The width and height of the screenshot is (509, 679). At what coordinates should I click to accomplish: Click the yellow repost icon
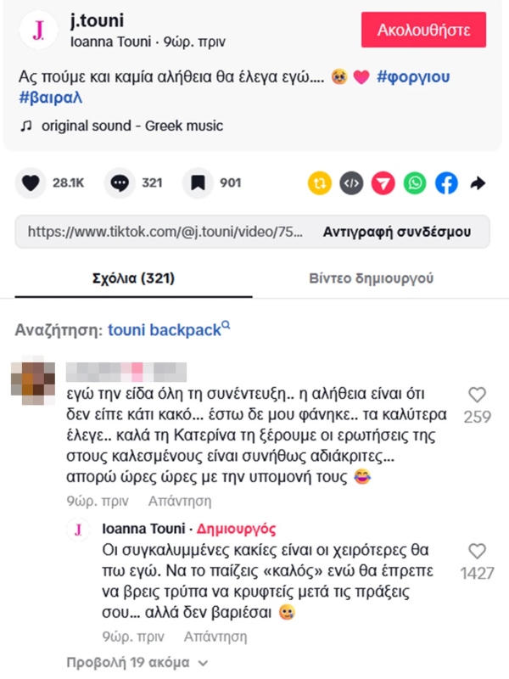[x=319, y=182]
